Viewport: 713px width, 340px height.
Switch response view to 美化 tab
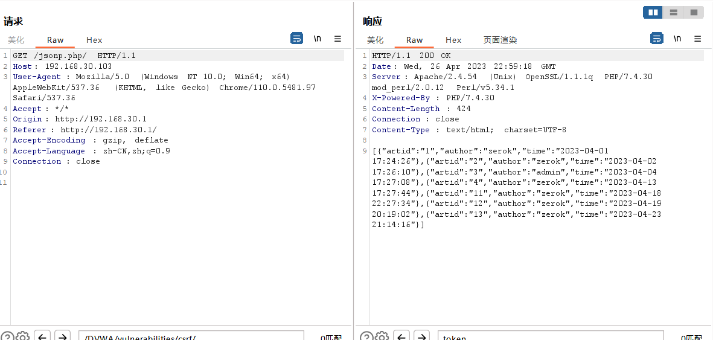click(x=375, y=40)
